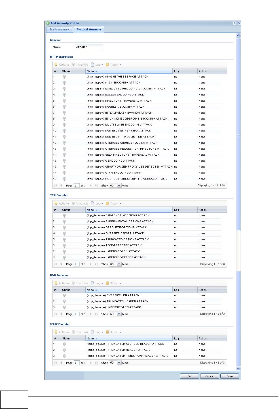Go to first page in UDP Decoder pager

[x=56, y=314]
